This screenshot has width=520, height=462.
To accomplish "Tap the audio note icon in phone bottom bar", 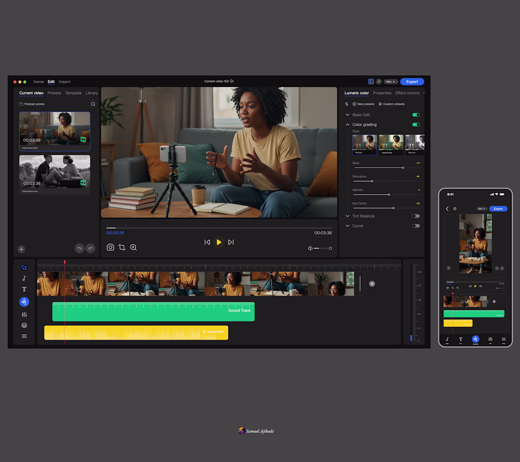I will [447, 339].
